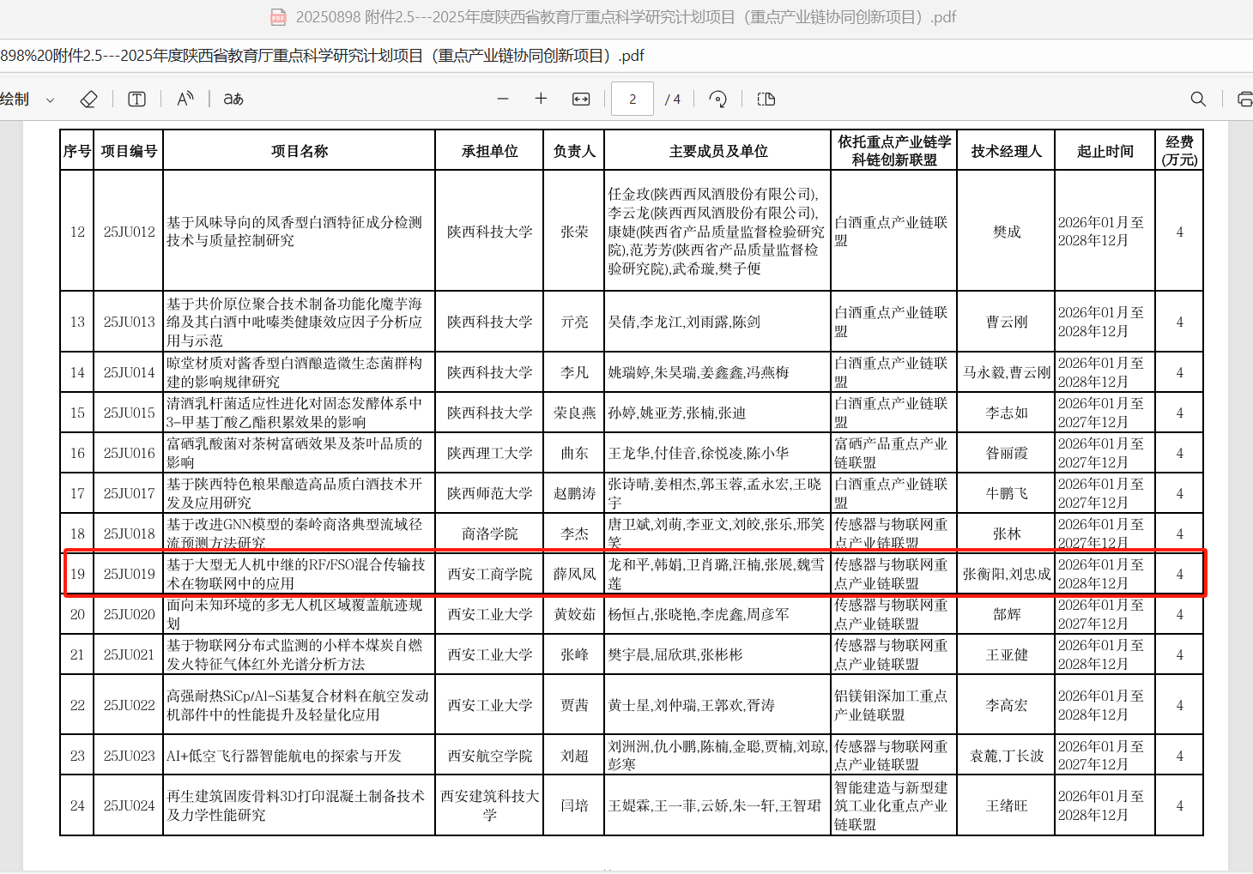Rotate the PDF page
Image resolution: width=1253 pixels, height=874 pixels.
tap(717, 99)
